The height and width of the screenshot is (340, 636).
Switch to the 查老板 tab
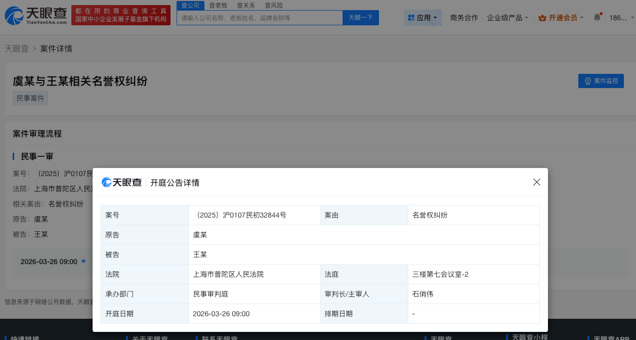tap(218, 5)
